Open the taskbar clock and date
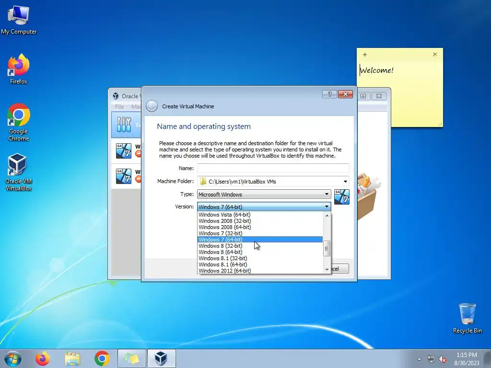Viewport: 491px width, 368px height. click(x=467, y=359)
